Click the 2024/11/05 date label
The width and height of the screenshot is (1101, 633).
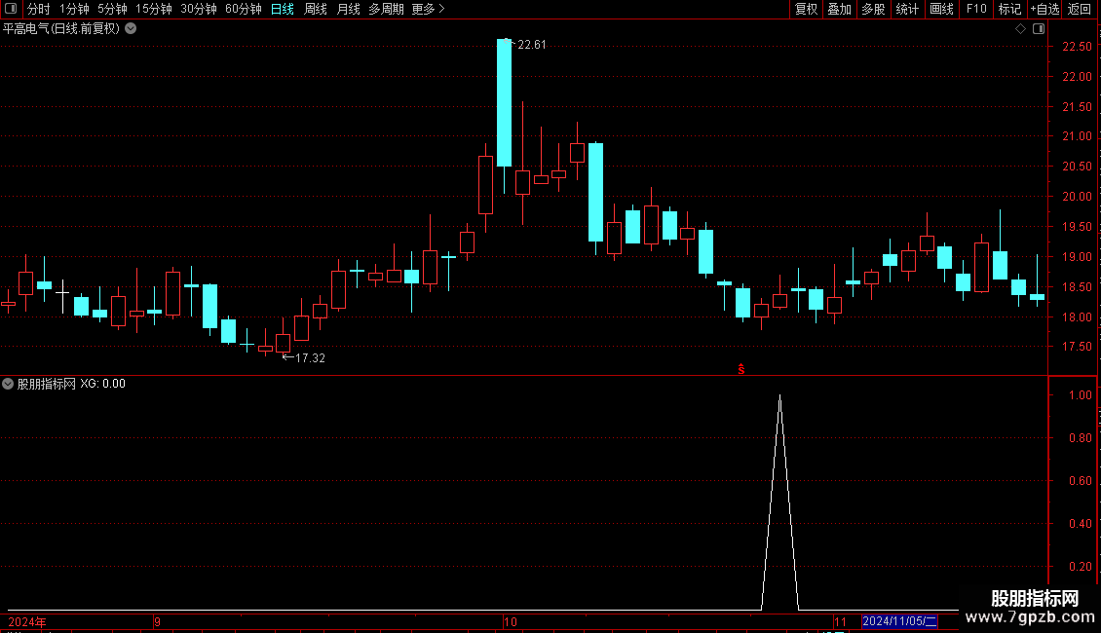click(x=899, y=621)
